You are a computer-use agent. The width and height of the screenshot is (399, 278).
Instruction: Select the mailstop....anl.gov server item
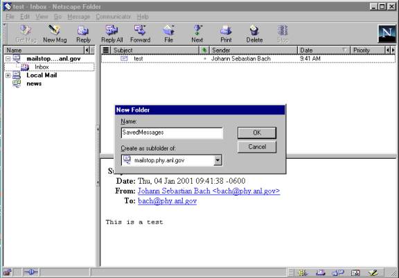tap(53, 59)
